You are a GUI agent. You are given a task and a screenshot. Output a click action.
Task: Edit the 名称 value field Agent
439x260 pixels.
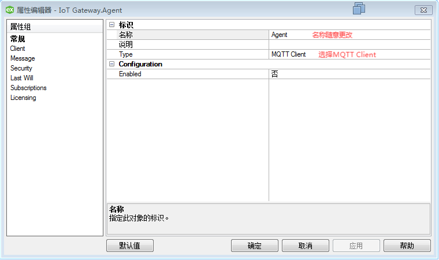(349, 35)
